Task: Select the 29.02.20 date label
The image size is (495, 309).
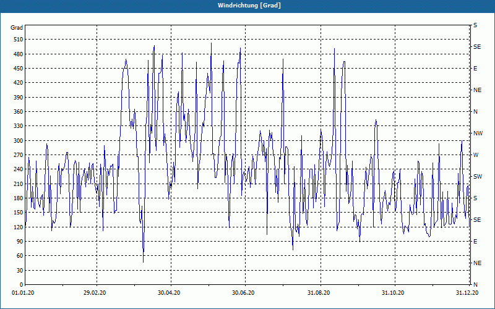Action: [x=95, y=293]
